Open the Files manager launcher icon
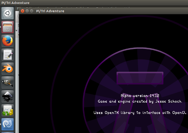Viewport: 188px width, 133px height. tap(8, 27)
